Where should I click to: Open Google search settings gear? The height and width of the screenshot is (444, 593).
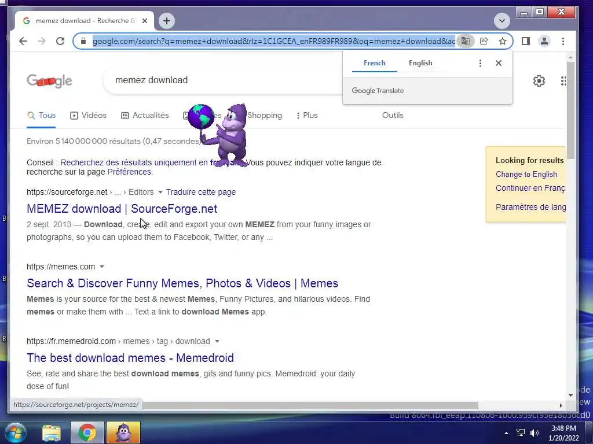tap(539, 81)
